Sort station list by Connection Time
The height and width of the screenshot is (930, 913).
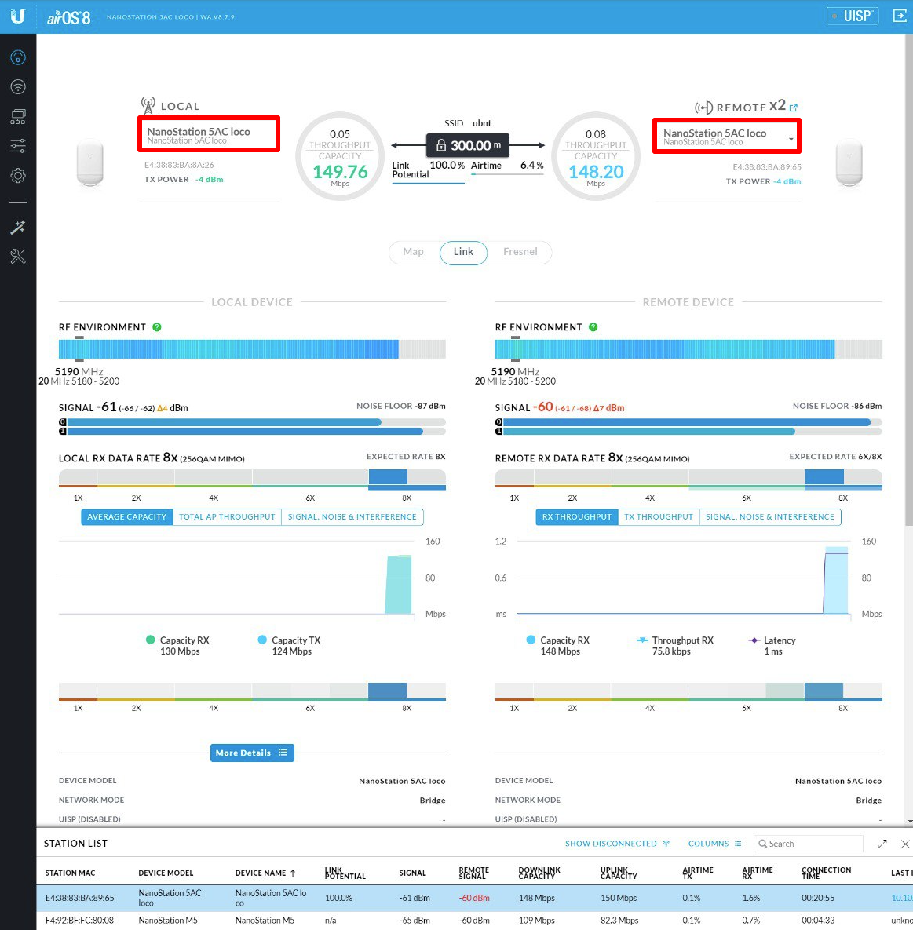click(x=826, y=873)
